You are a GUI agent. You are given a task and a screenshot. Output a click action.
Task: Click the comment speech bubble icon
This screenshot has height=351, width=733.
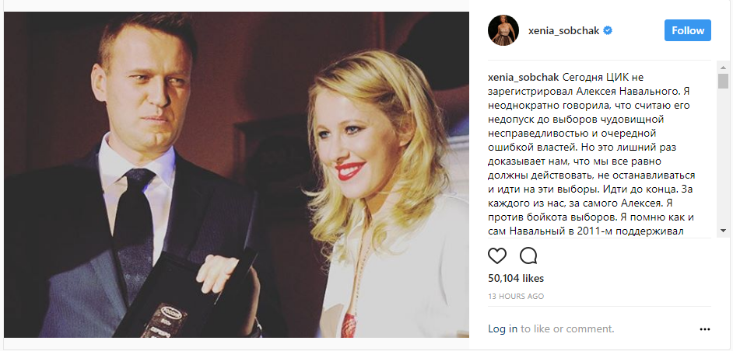[528, 255]
